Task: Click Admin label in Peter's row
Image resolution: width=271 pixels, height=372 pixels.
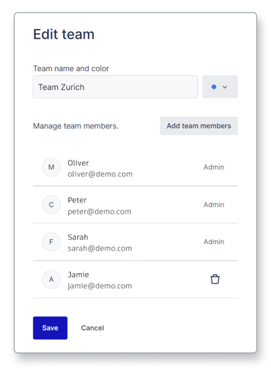Action: [x=214, y=205]
